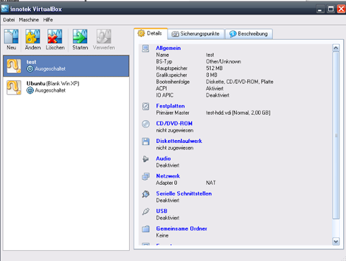Open the Netzwerk settings link
346x261 pixels.
tap(168, 176)
